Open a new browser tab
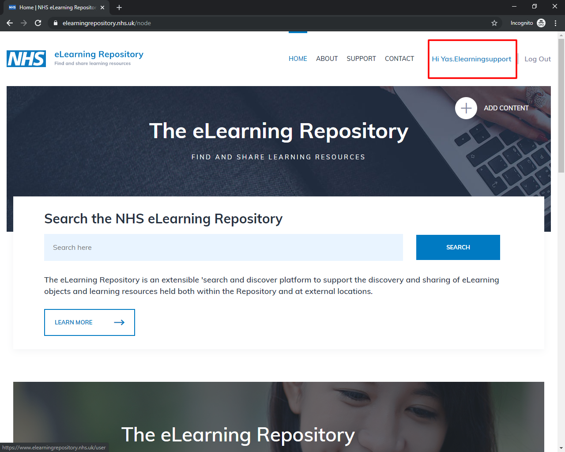Viewport: 565px width, 452px height. pos(119,7)
